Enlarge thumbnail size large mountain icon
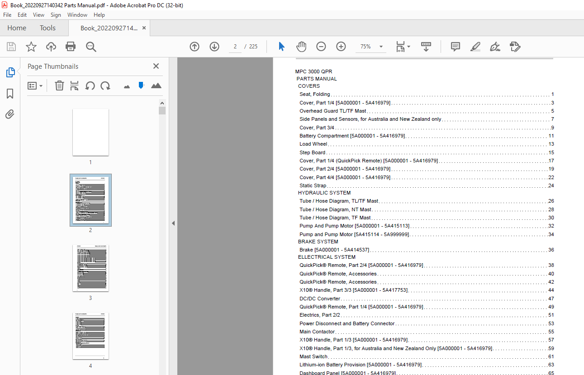Screen dimensions: 584x375 pyautogui.click(x=156, y=85)
